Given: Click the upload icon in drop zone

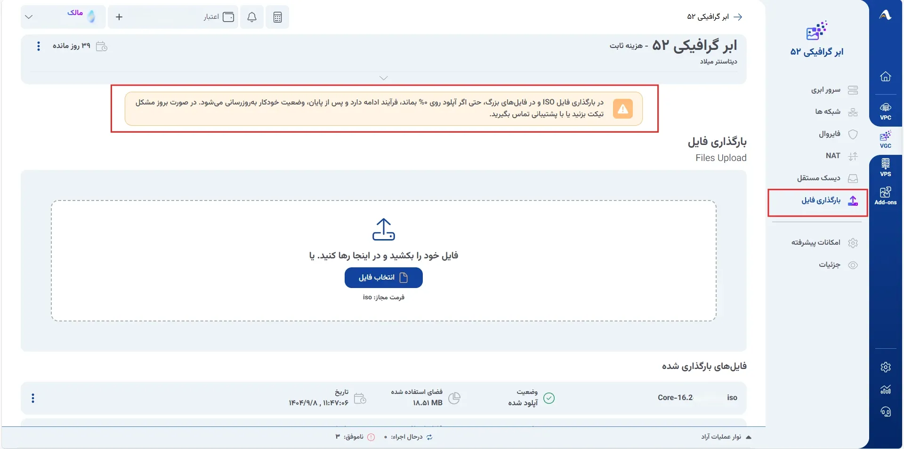Looking at the screenshot, I should (x=384, y=229).
